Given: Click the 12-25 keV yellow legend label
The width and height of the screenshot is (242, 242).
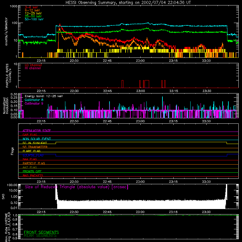Looking at the screenshot, I should pyautogui.click(x=33, y=13).
